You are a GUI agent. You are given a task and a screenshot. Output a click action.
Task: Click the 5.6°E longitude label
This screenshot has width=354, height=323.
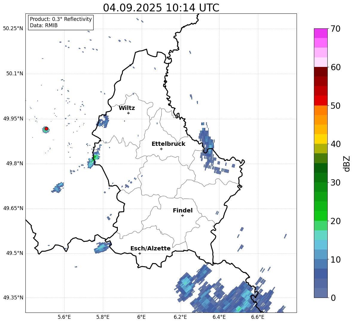point(64,317)
